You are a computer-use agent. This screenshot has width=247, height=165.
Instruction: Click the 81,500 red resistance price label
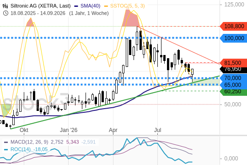[x=234, y=63]
